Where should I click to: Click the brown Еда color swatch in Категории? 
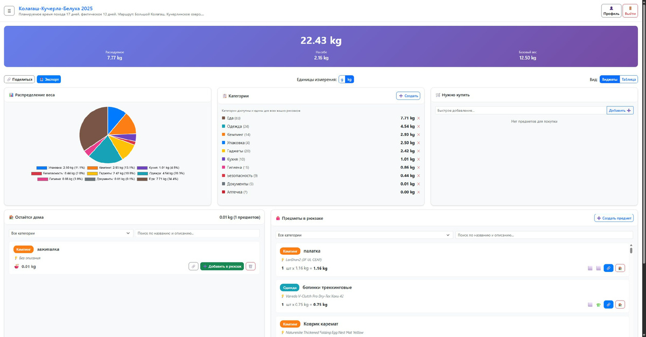click(224, 118)
